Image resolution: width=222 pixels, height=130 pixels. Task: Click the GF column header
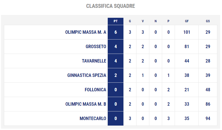187,21
